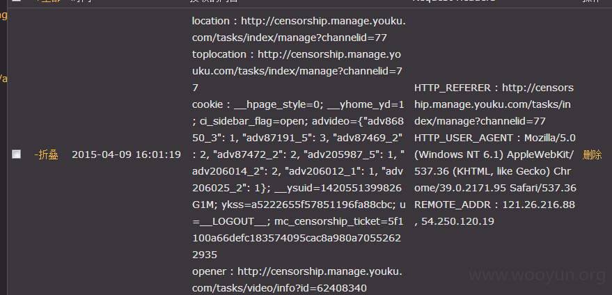Toggle the select-all checkbox in table header
Viewport: 612px width, 295px height.
(x=17, y=1)
